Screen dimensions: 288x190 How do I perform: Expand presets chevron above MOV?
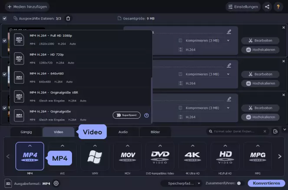click(x=128, y=146)
